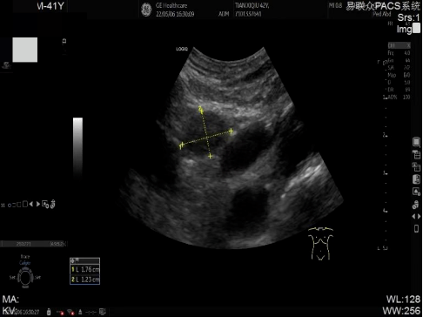Click the previous image triangle in left toolbar
This screenshot has height=317, width=423.
coord(31,204)
